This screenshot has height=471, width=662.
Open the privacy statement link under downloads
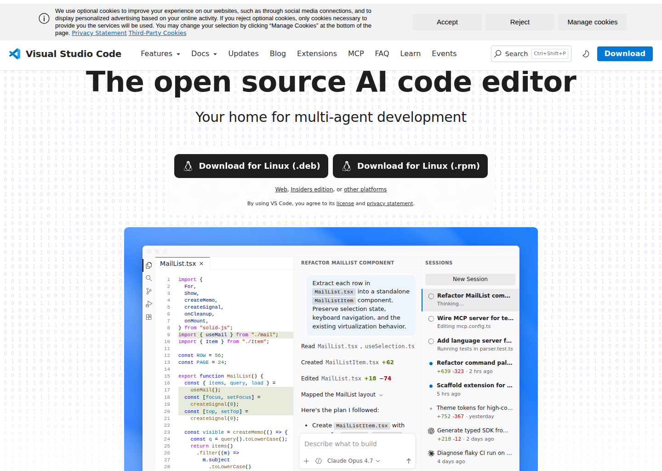pos(390,203)
